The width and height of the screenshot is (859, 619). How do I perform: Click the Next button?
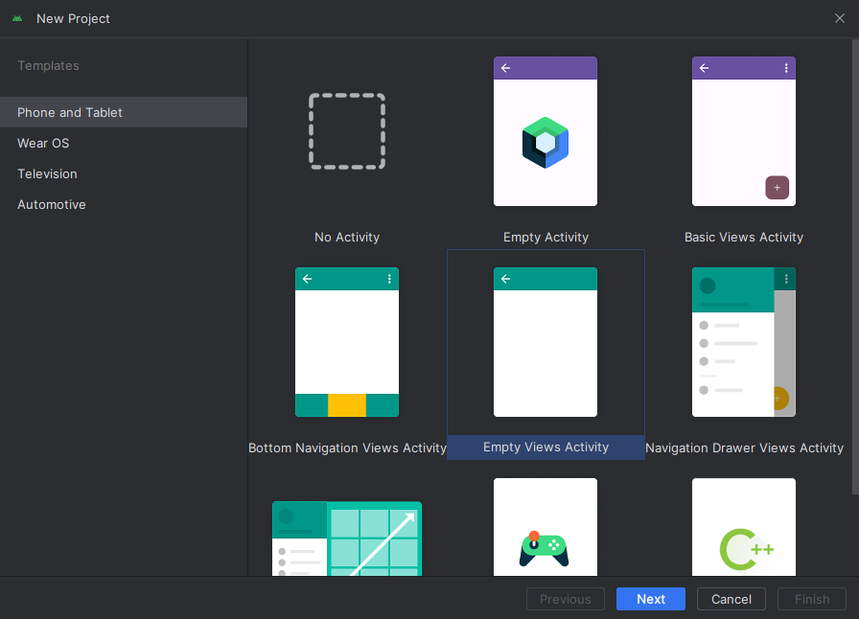click(651, 599)
